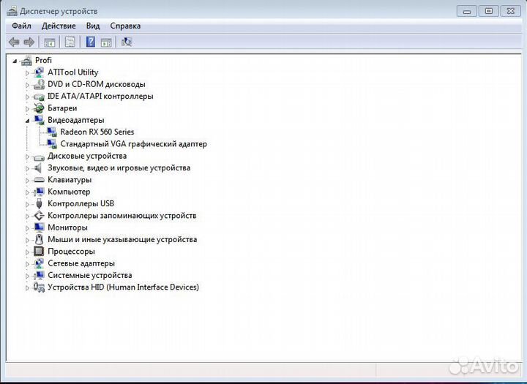Viewport: 527px width, 384px height.
Task: Click the Help question mark toolbar icon
Action: pyautogui.click(x=91, y=42)
